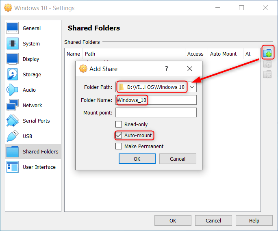
Task: Close the Add Share dialog
Action: (x=190, y=69)
